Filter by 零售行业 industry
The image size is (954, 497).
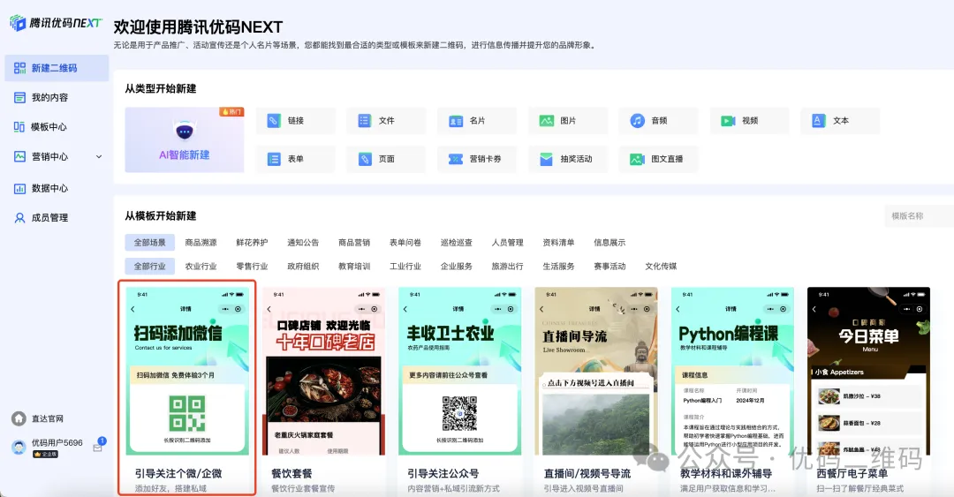point(252,266)
